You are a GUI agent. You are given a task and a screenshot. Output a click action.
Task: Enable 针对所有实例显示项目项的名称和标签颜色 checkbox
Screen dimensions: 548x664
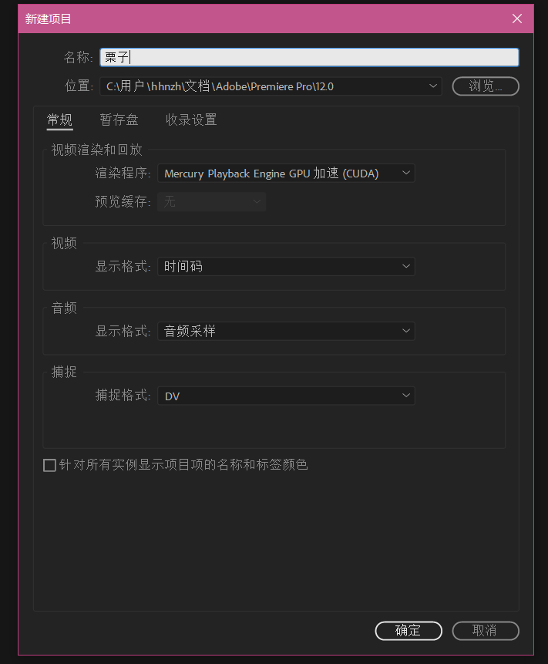point(50,465)
